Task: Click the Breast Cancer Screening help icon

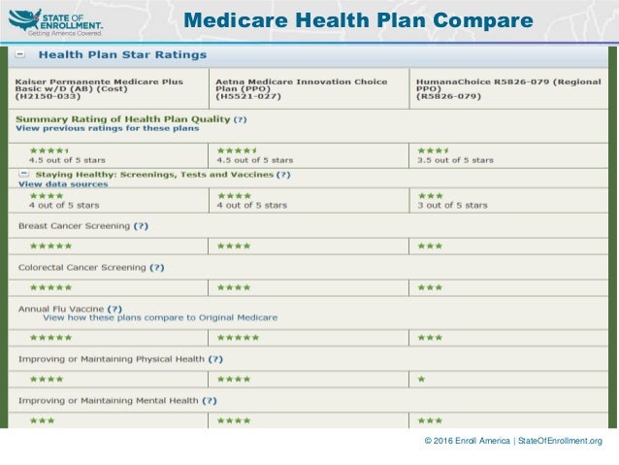Action: (x=141, y=226)
